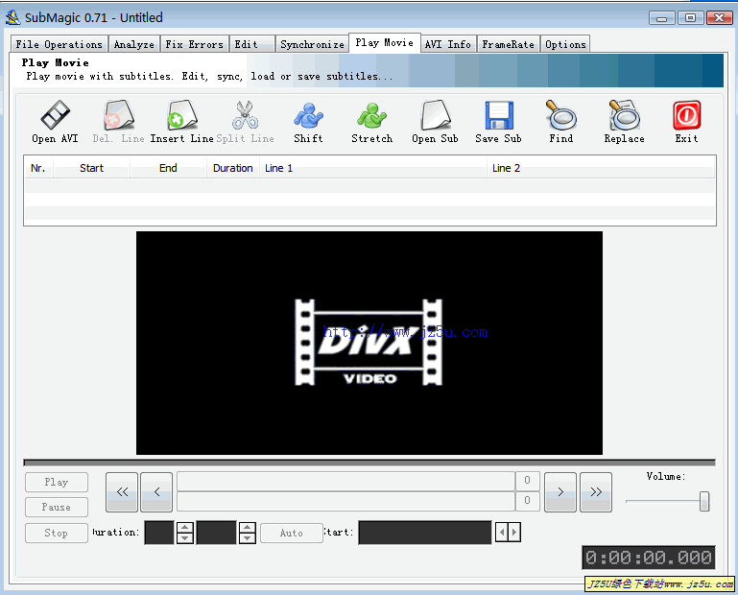Image resolution: width=738 pixels, height=595 pixels.
Task: Click the Play button
Action: click(57, 482)
